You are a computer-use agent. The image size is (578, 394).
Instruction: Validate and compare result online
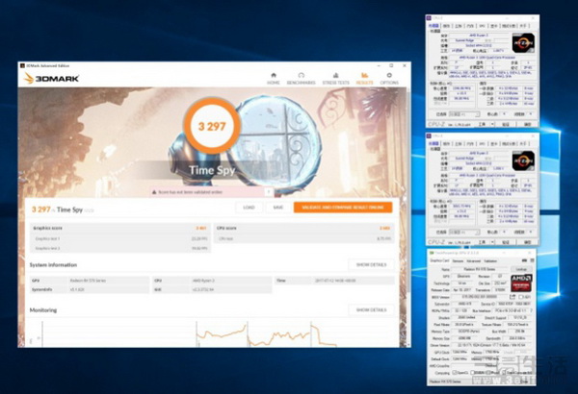[343, 208]
